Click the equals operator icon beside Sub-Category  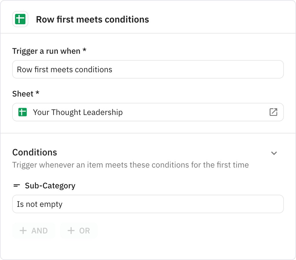coord(16,186)
